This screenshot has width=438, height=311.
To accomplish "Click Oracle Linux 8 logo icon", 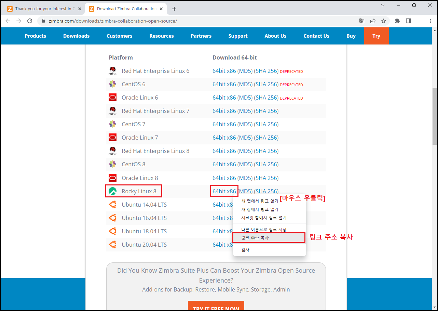I will click(x=112, y=178).
